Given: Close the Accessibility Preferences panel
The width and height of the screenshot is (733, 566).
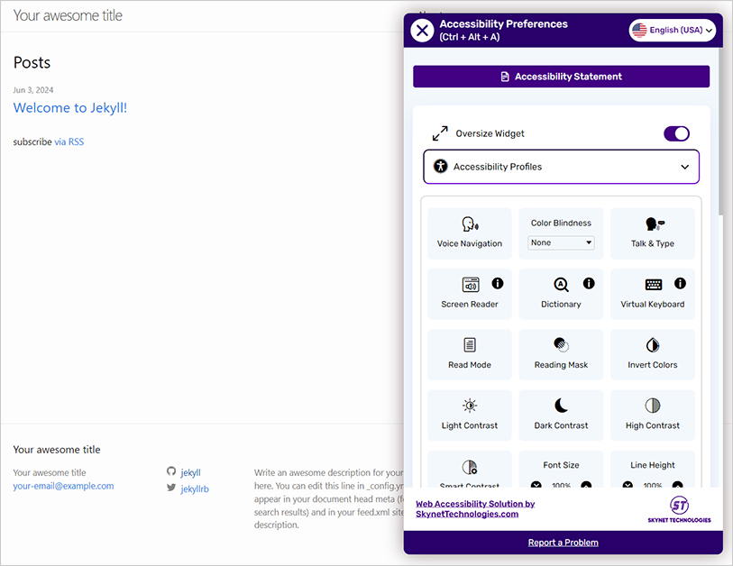Looking at the screenshot, I should (x=422, y=30).
